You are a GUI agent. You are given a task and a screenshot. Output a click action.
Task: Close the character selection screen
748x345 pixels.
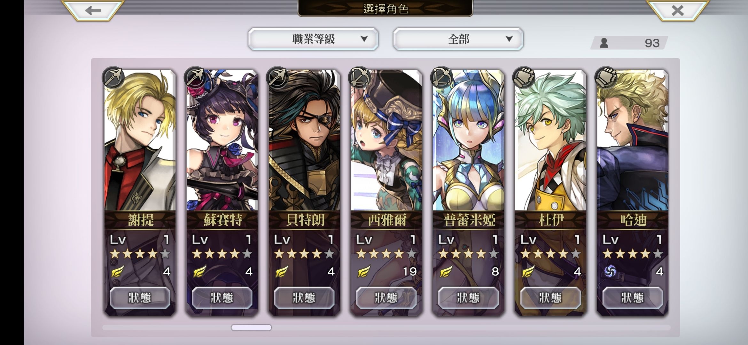[677, 10]
